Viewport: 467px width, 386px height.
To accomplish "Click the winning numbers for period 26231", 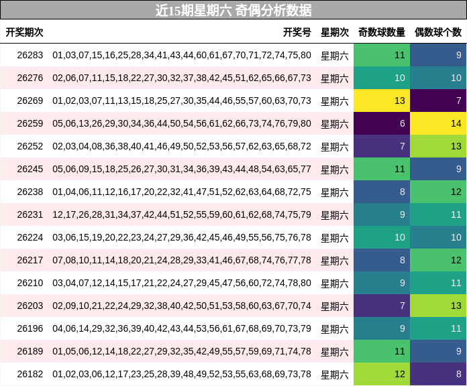I will 182,214.
